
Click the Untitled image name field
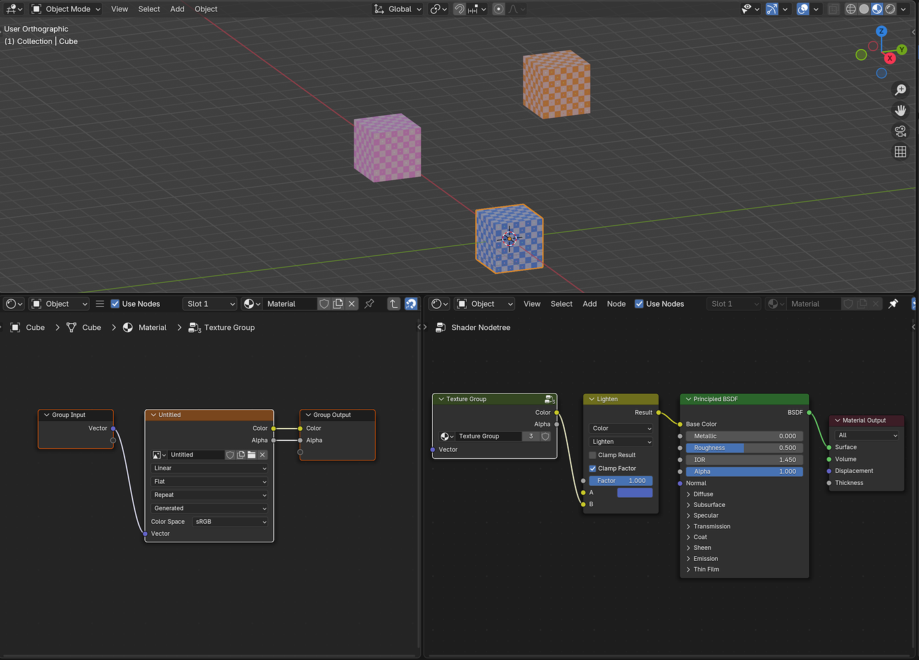tap(196, 454)
